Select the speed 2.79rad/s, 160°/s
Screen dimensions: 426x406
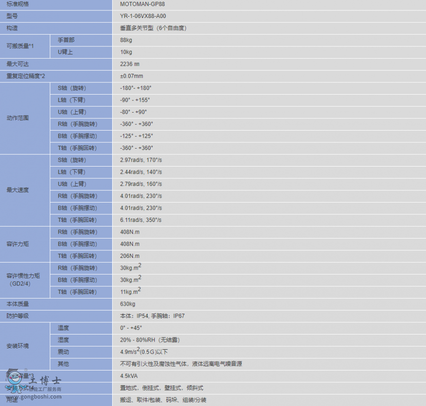(141, 184)
